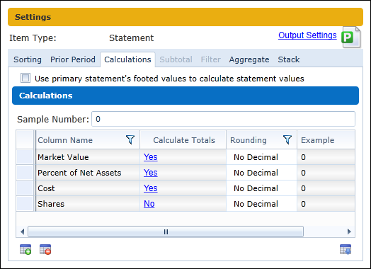371x269 pixels.
Task: Click the Example column header
Action: (x=326, y=140)
